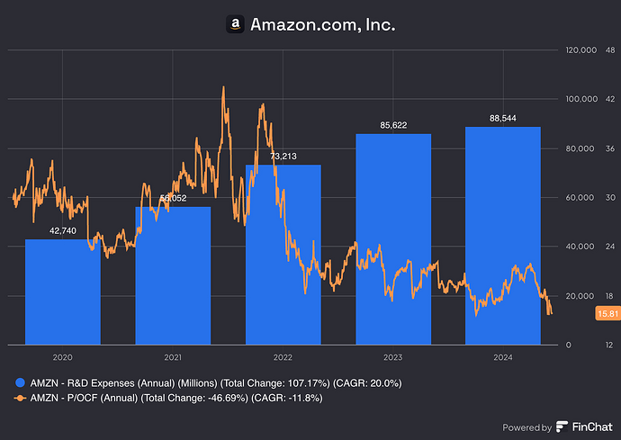Click the Amazon.com, Inc. chart title
The height and width of the screenshot is (440, 621).
(321, 25)
